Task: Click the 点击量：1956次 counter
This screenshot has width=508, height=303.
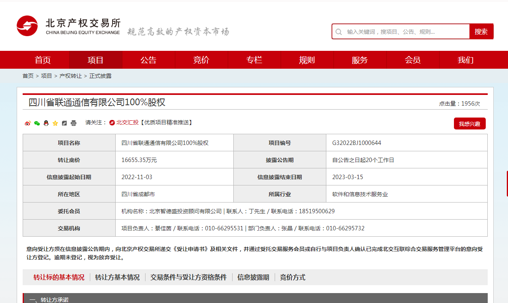Action: click(x=460, y=104)
